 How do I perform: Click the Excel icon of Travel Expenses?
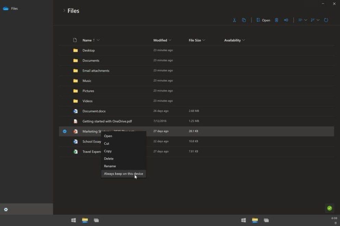click(x=75, y=152)
